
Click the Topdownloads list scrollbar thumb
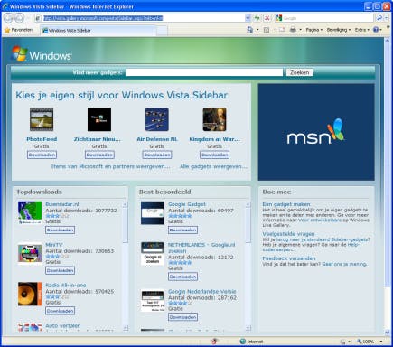click(126, 225)
